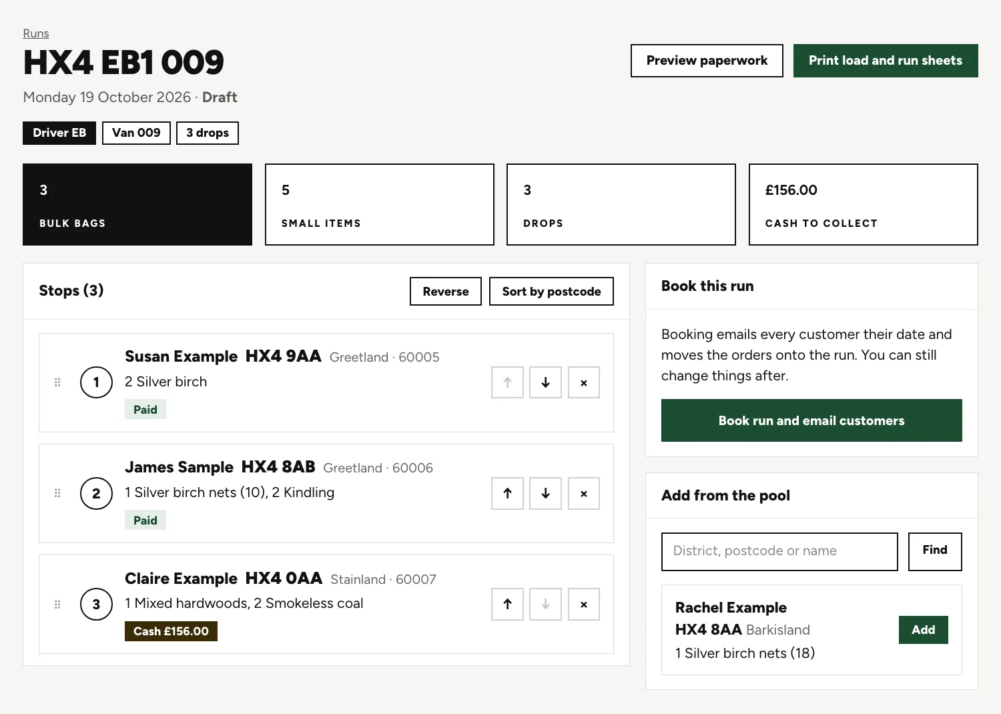Grab the drag handle for stop 1
This screenshot has width=1001, height=714.
click(x=57, y=382)
